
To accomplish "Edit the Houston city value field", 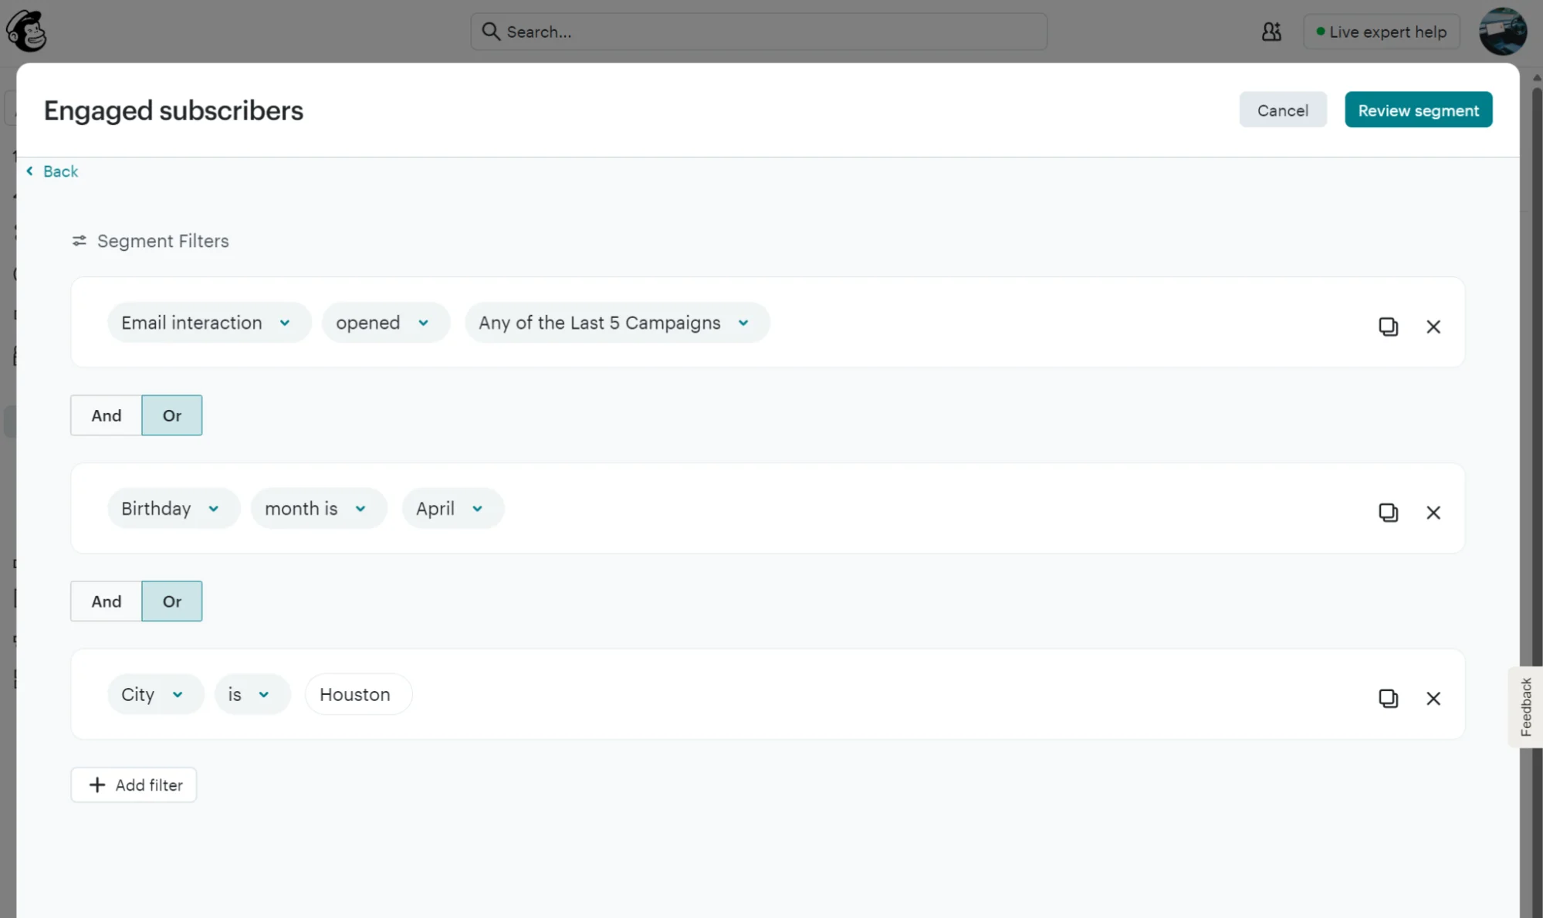I will pyautogui.click(x=359, y=695).
